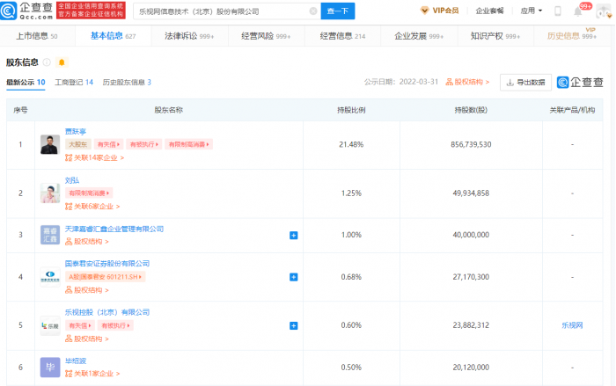Expand the 有失信 tag on 贾跃亭's row
Image resolution: width=616 pixels, height=386 pixels.
pyautogui.click(x=108, y=144)
